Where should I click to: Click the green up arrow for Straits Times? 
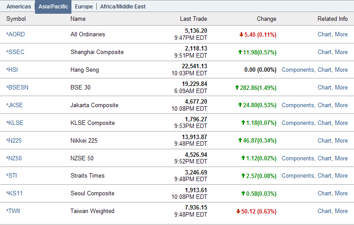coord(243,176)
